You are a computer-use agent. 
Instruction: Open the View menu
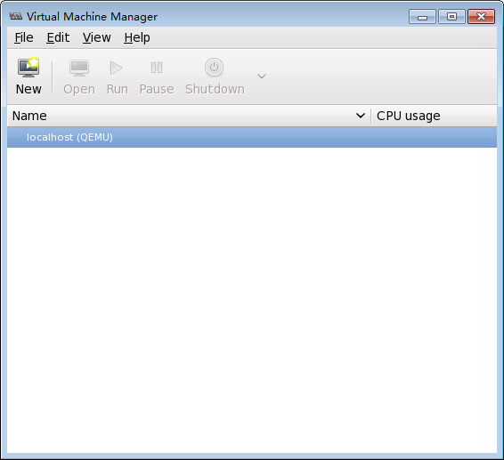[x=96, y=37]
